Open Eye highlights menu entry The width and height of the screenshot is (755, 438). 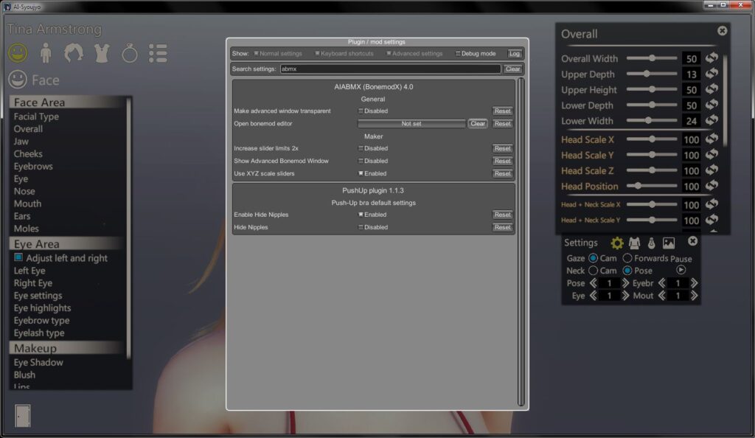42,308
